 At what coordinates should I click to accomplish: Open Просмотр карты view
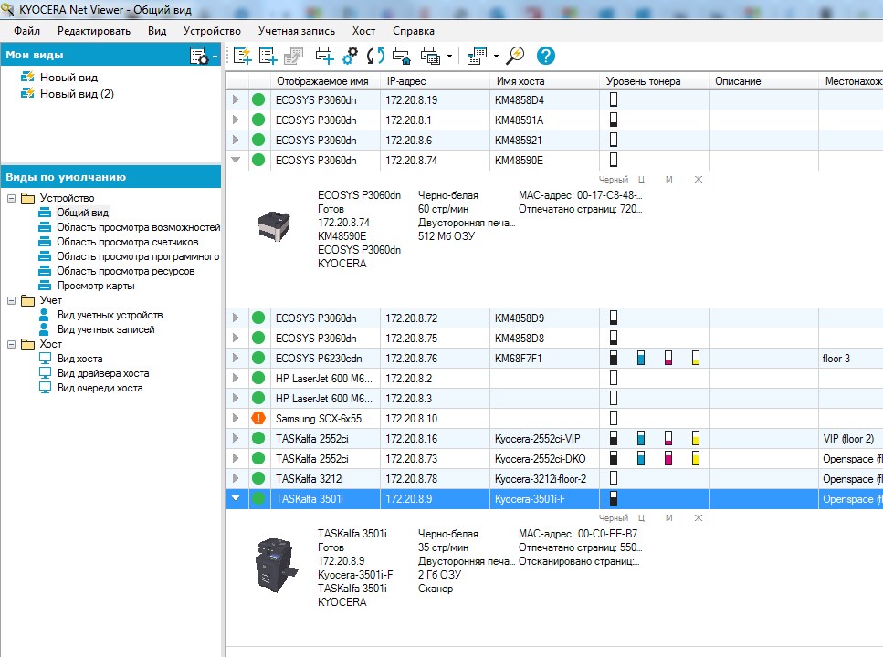point(96,286)
